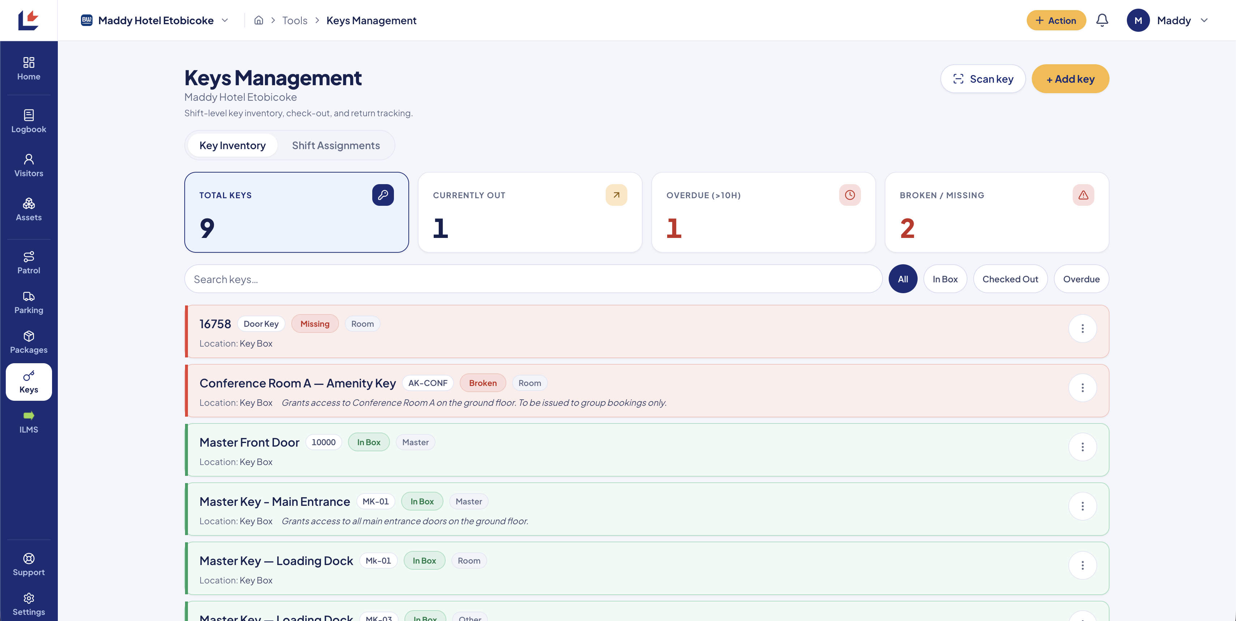Click the Broken status badge on Conference Room A
This screenshot has width=1236, height=621.
click(x=483, y=383)
